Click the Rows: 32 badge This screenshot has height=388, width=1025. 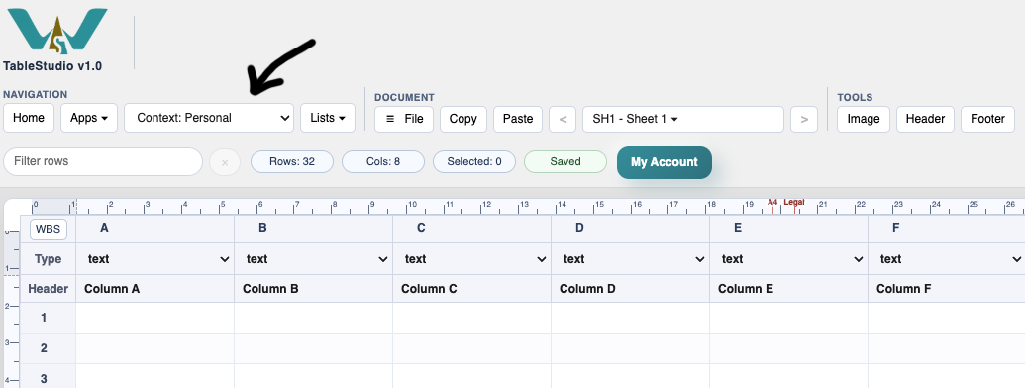click(x=292, y=162)
